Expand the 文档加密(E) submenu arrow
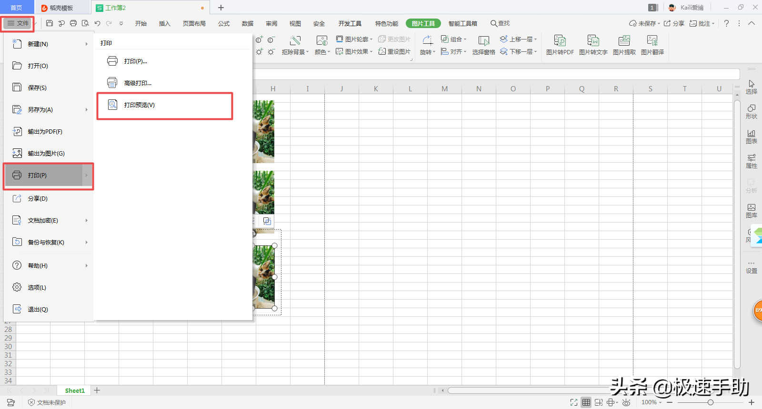762x409 pixels. click(x=87, y=220)
